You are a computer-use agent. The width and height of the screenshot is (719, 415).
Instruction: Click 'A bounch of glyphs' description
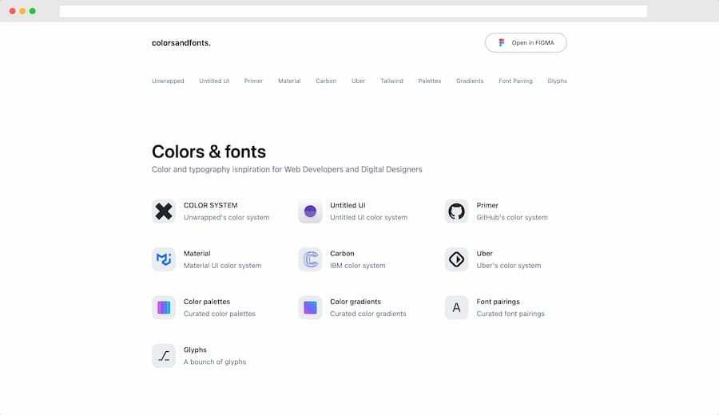215,362
